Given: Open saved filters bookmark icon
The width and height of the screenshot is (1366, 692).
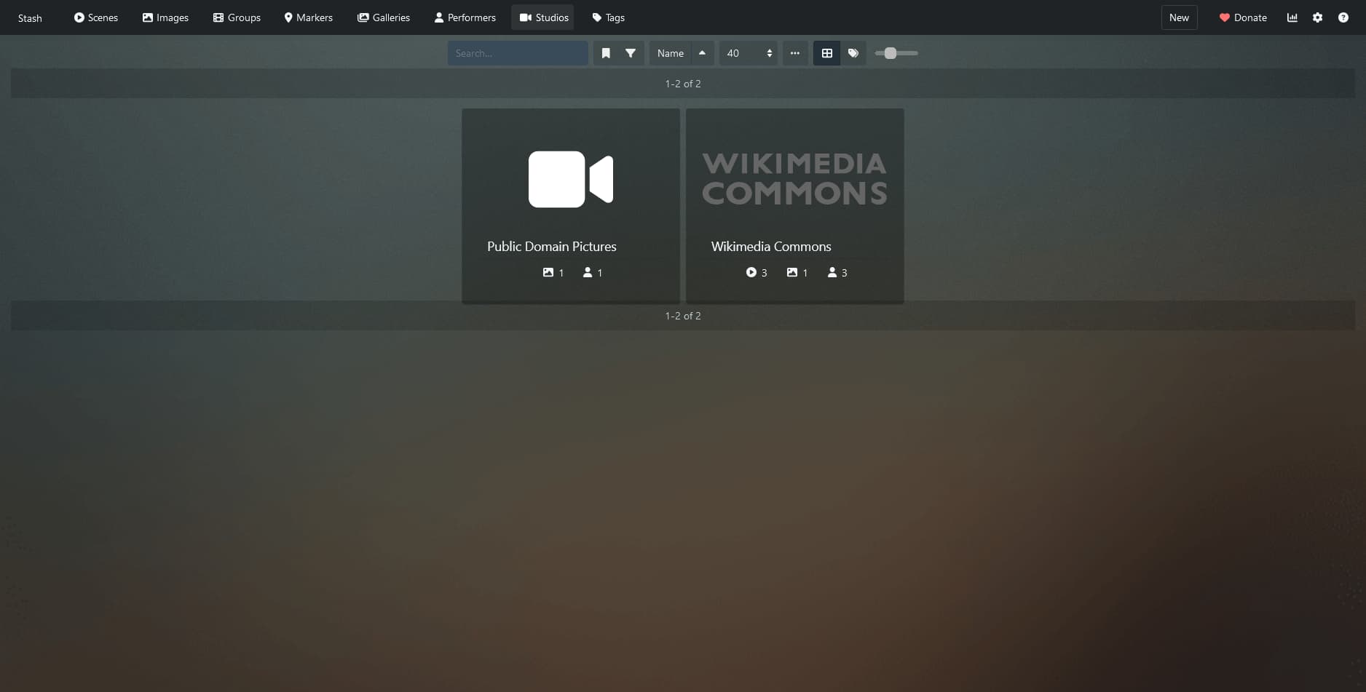Looking at the screenshot, I should 606,53.
